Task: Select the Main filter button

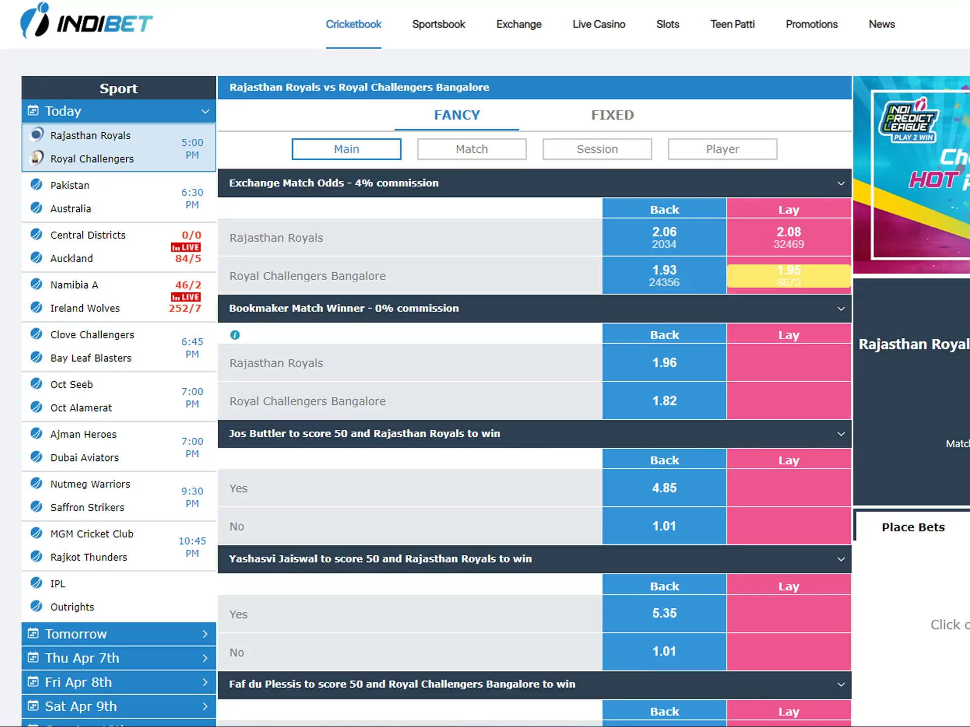Action: coord(347,149)
